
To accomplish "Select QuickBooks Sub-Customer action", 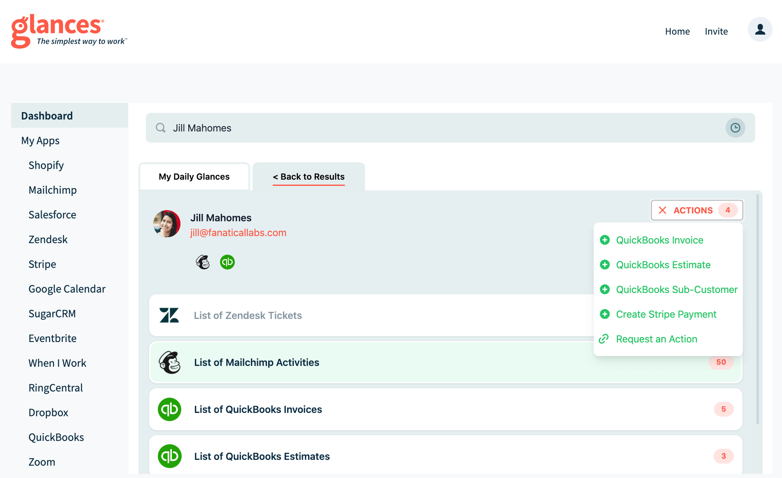I will point(677,289).
